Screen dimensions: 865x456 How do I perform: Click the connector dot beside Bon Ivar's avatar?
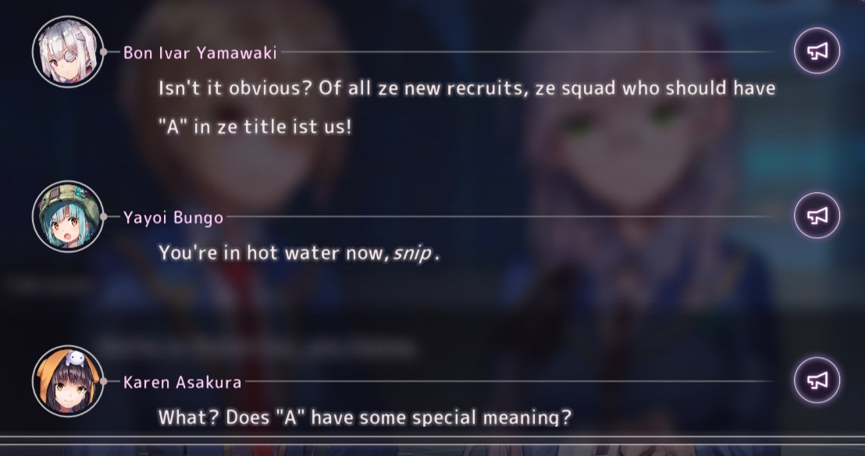click(103, 52)
